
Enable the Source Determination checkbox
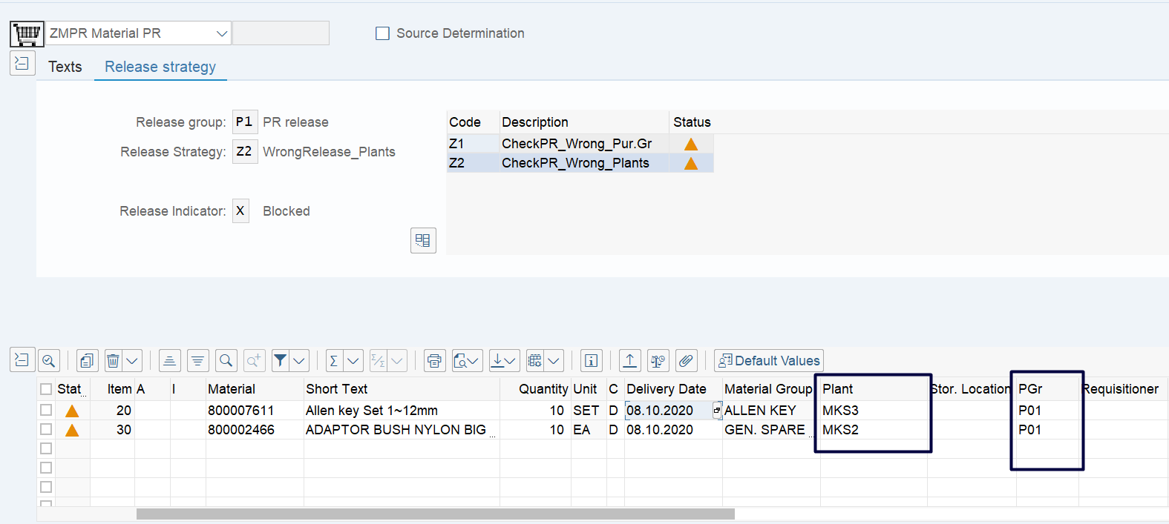click(382, 33)
